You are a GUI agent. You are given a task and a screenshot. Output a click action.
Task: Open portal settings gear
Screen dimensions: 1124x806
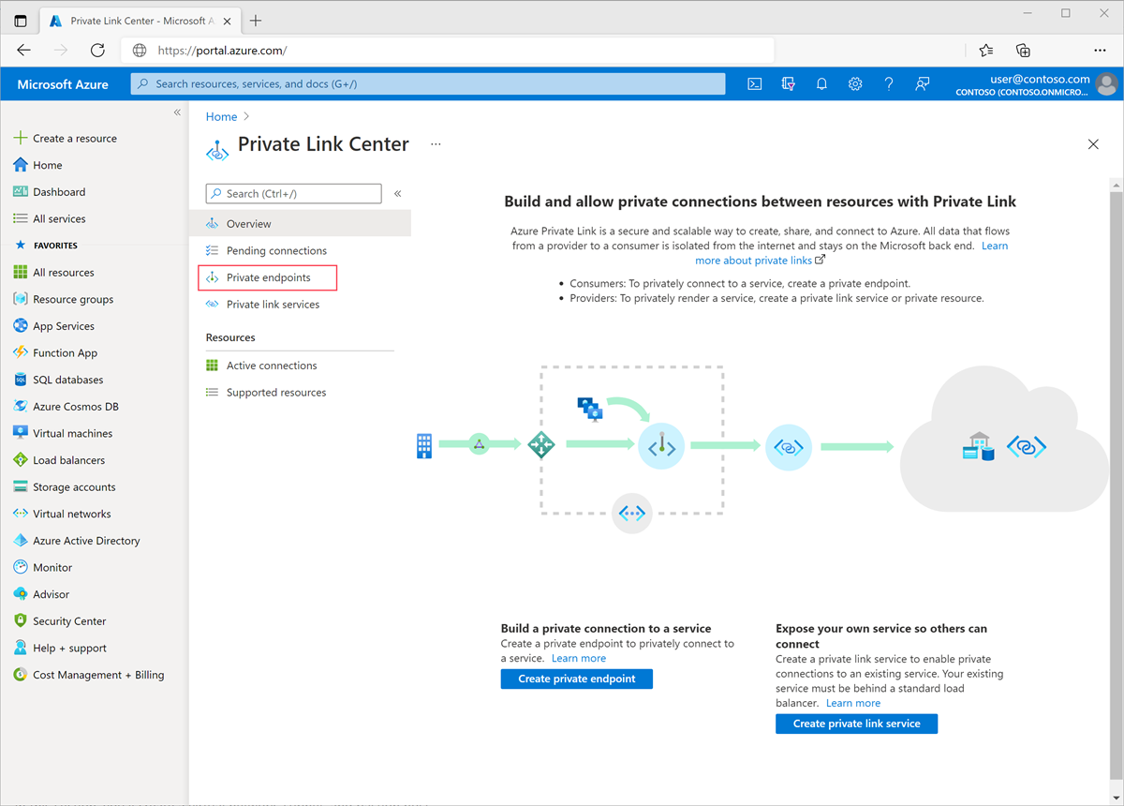(x=855, y=83)
